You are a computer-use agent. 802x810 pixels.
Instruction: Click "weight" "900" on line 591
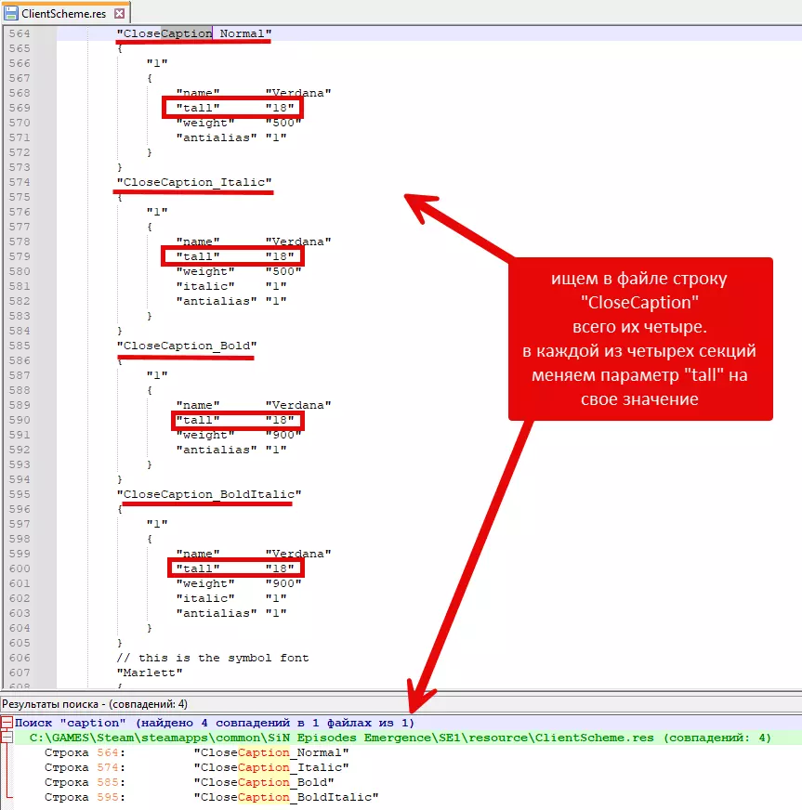pyautogui.click(x=239, y=435)
